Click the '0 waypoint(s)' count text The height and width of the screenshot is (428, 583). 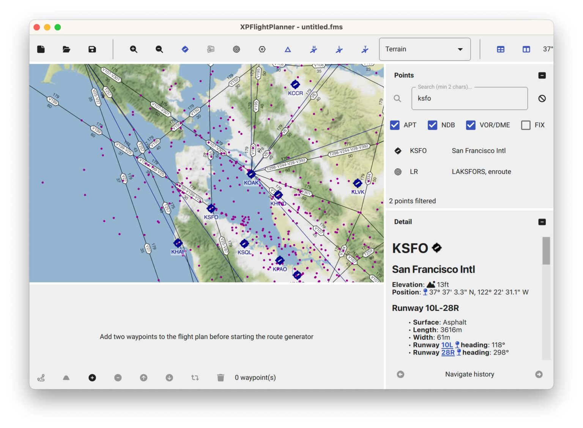tap(255, 378)
